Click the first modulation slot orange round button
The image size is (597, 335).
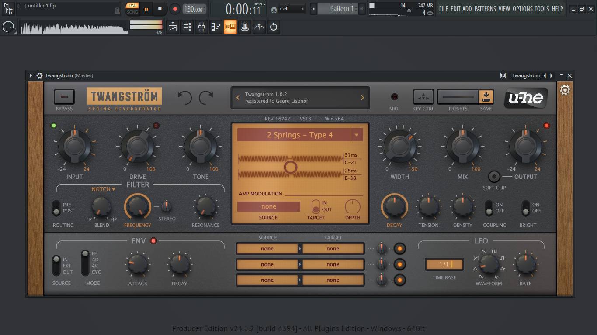click(399, 249)
